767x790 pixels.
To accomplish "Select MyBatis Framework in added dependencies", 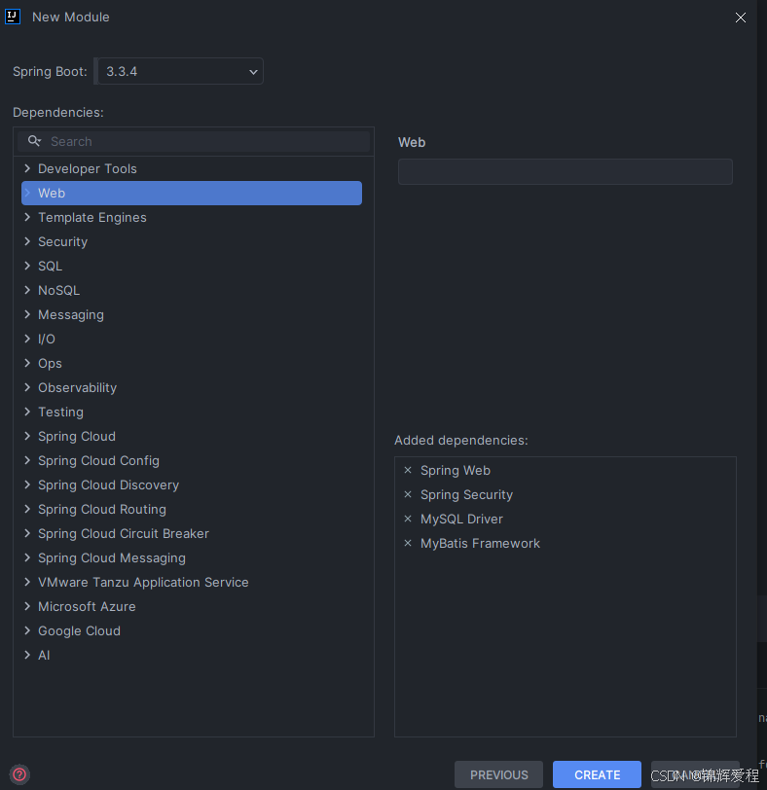I will pos(480,543).
